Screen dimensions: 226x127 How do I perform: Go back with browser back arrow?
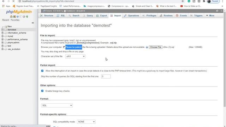4,1
